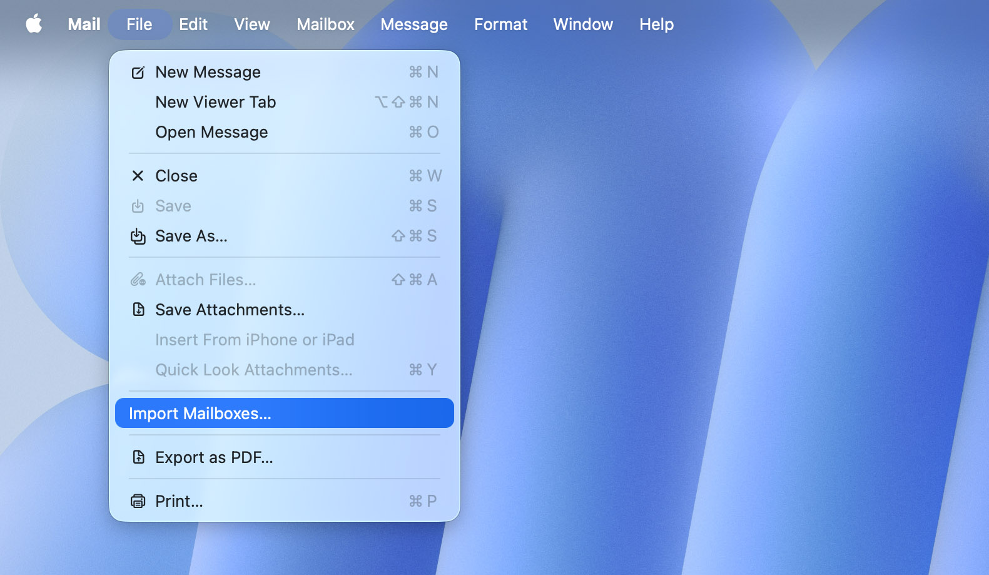
Task: Open the Format menu
Action: (x=500, y=24)
